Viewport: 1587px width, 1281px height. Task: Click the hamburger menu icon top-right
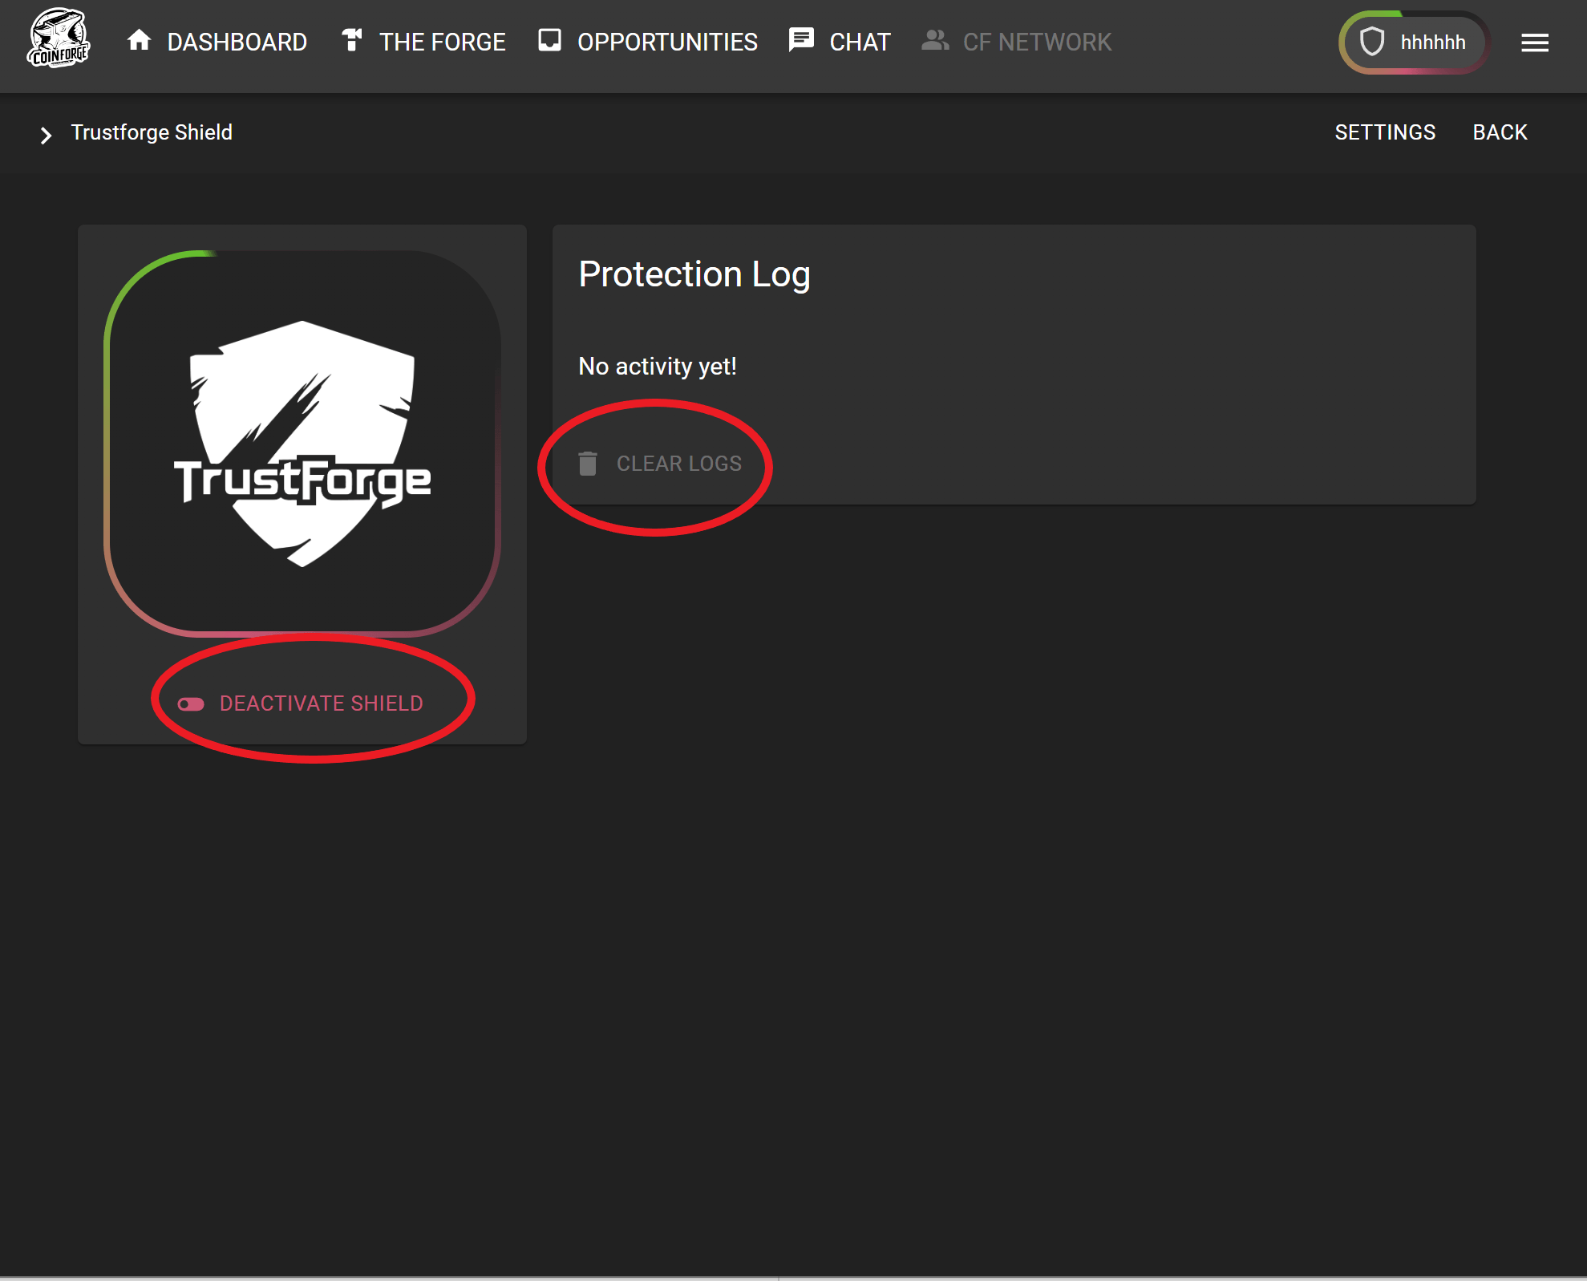pyautogui.click(x=1535, y=42)
